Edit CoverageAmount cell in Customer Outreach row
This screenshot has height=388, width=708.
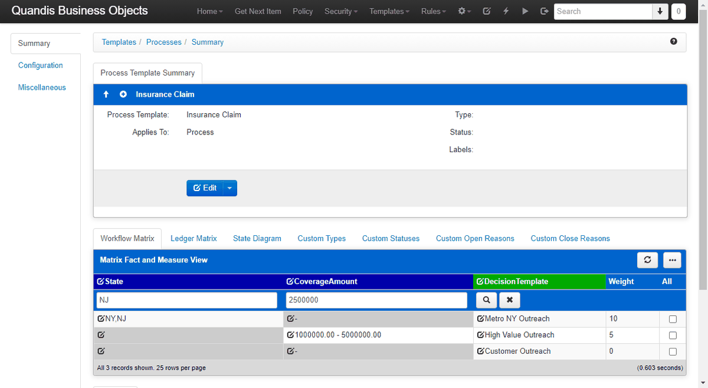click(291, 351)
